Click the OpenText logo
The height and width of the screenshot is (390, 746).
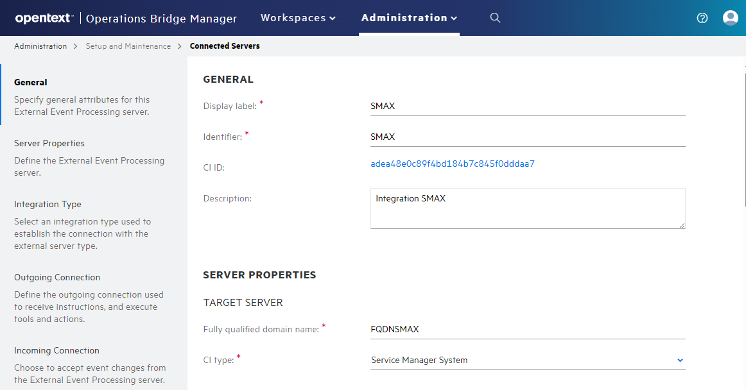(x=44, y=19)
